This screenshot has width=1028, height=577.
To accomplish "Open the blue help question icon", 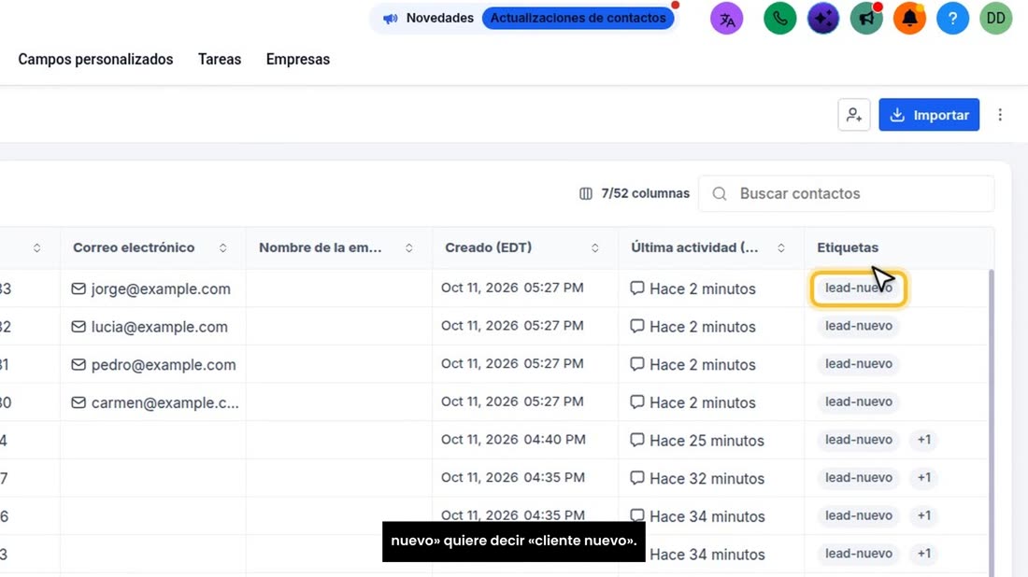I will (x=952, y=19).
